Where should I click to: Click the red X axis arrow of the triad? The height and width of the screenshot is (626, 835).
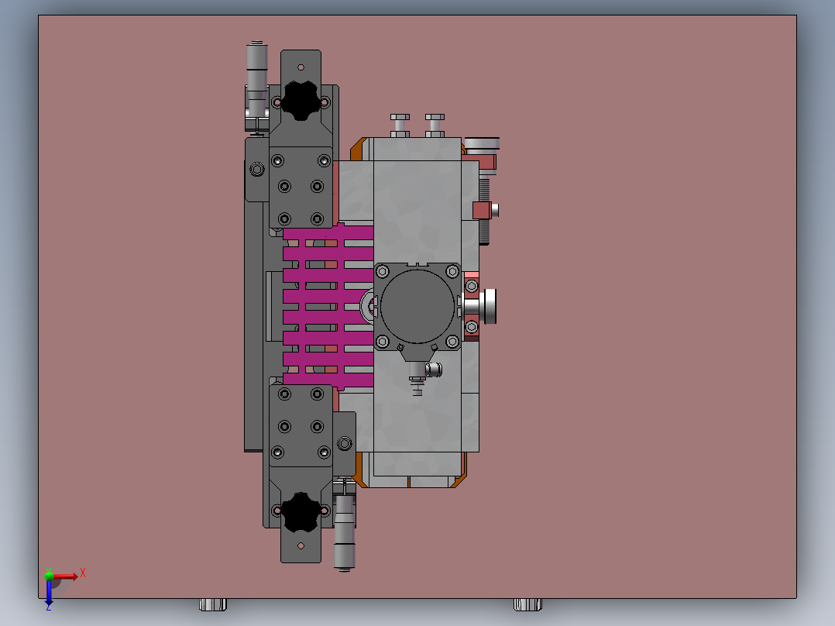[66, 576]
